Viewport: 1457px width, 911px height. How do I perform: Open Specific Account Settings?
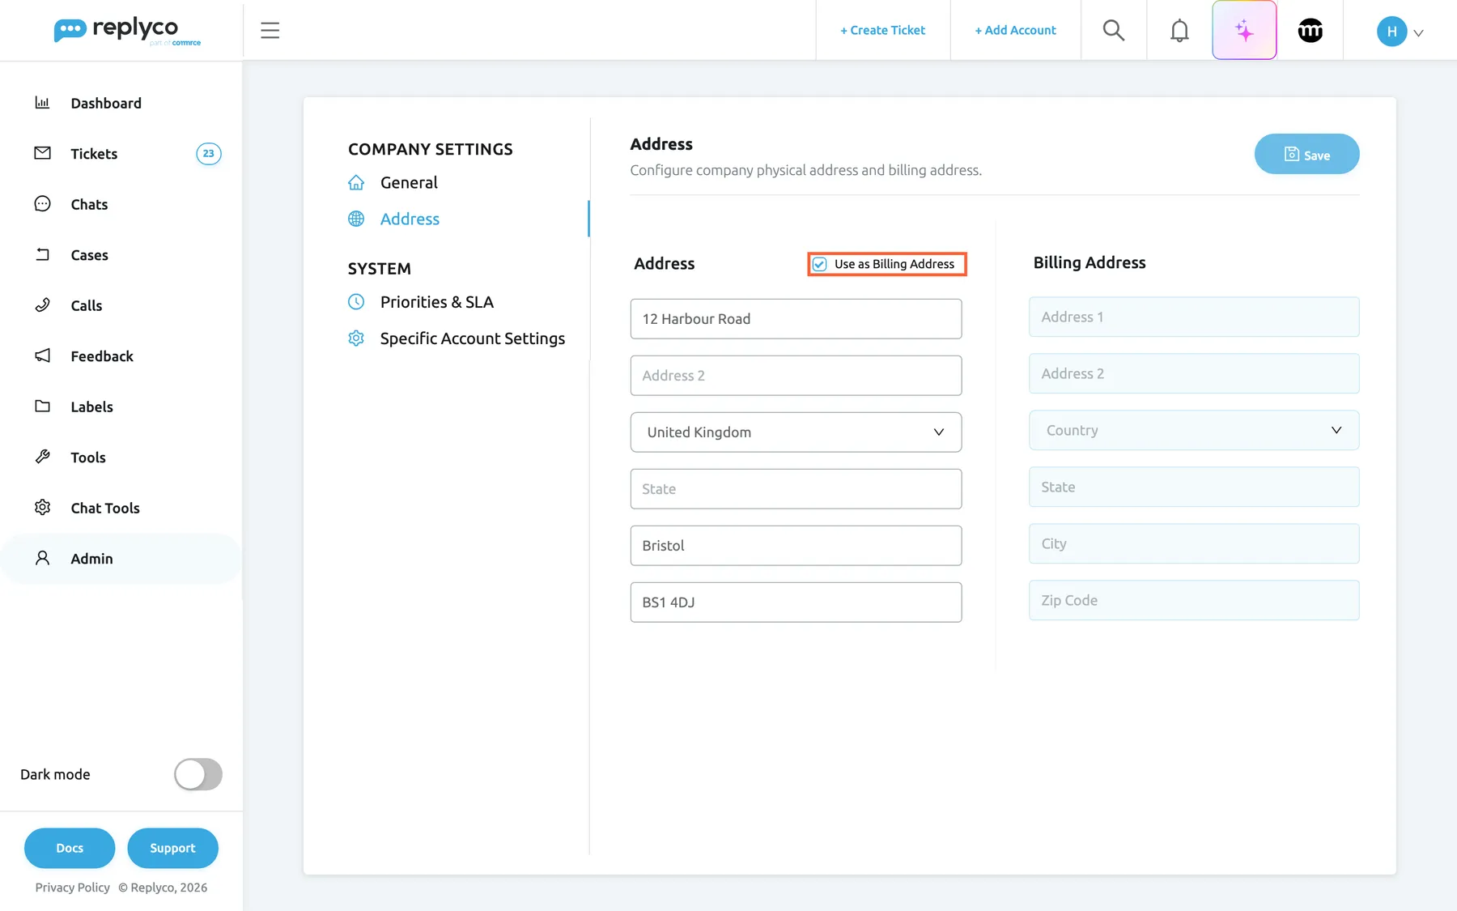[x=472, y=338]
